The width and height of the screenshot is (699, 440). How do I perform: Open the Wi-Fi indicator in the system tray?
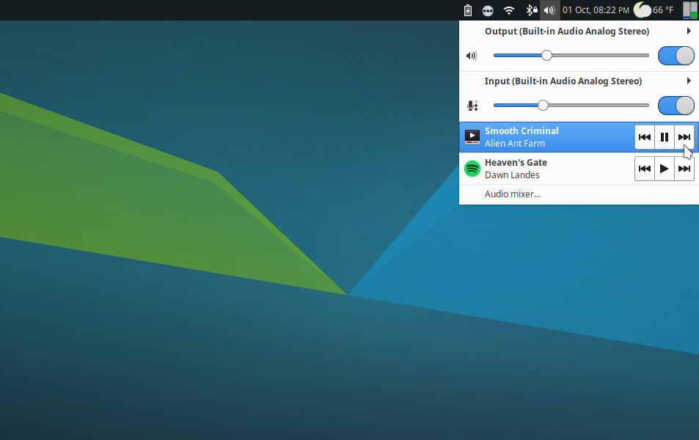pos(509,10)
